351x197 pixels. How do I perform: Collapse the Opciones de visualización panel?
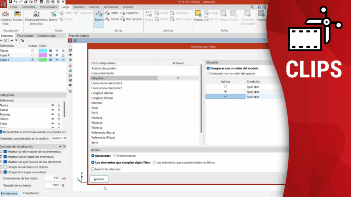pos(60,146)
